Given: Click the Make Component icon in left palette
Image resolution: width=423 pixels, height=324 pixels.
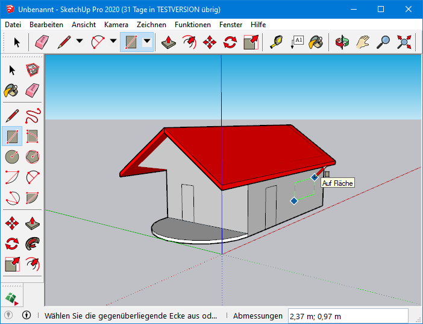Looking at the screenshot, I should click(x=33, y=71).
